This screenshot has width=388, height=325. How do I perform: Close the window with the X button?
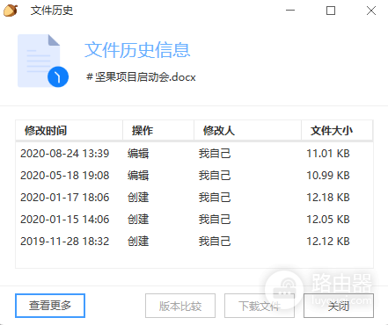[x=371, y=11]
